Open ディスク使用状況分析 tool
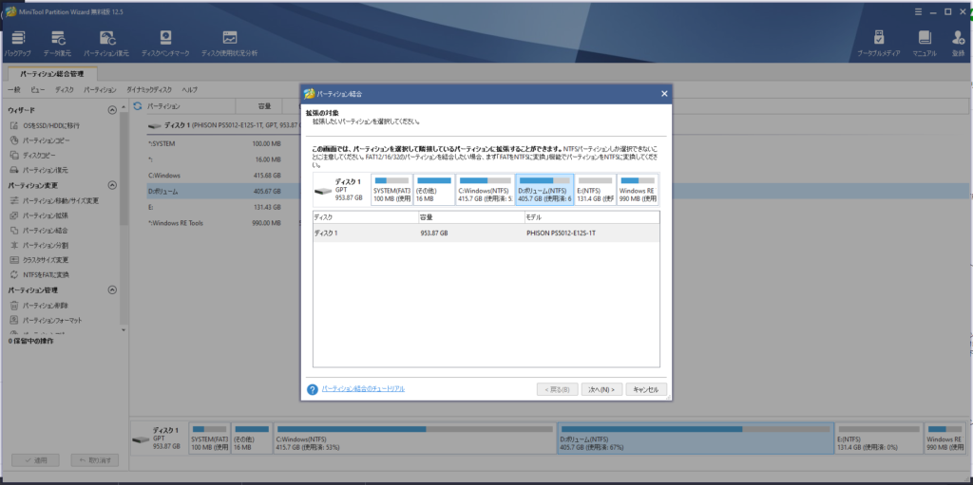Screen dimensions: 973x485 coord(230,44)
